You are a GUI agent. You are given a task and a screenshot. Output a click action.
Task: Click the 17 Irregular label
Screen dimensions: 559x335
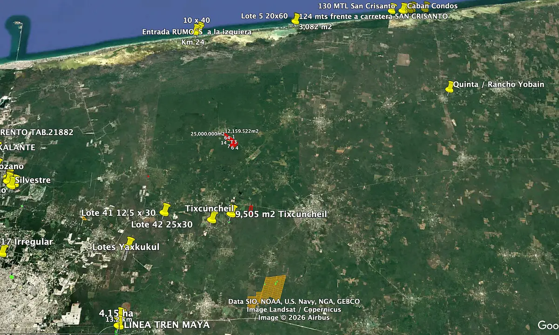(x=27, y=242)
